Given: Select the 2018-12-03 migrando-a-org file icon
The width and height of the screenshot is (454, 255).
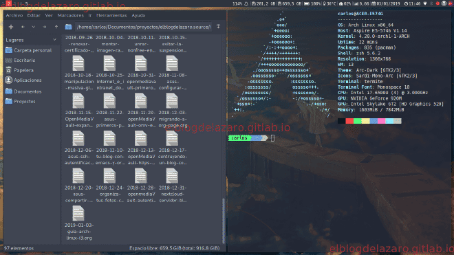Looking at the screenshot, I should tap(172, 101).
